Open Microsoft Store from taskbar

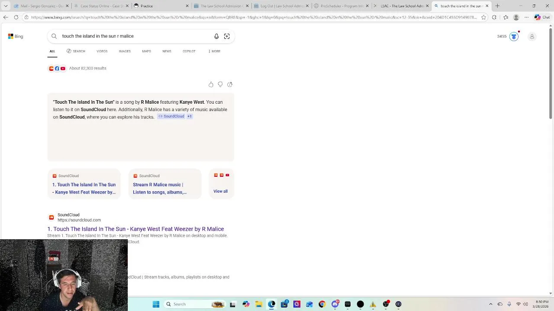284,304
